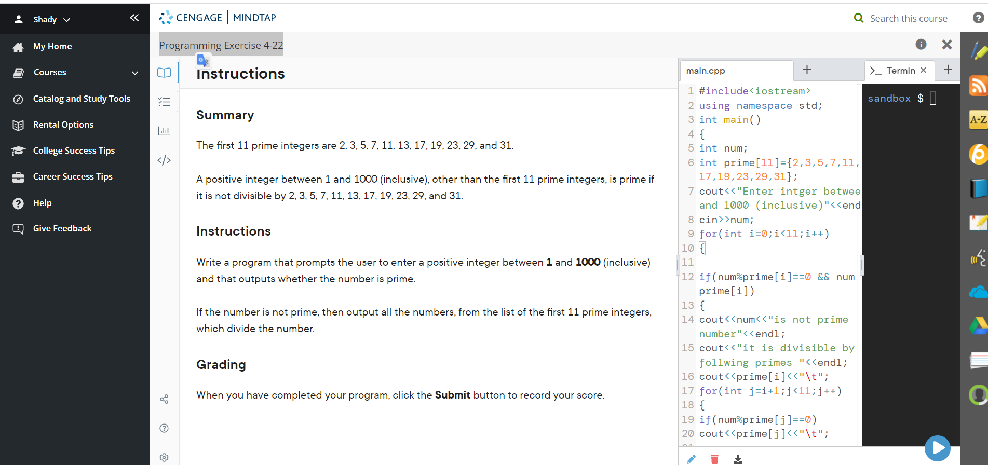Click the share icon in panel sidebar

tap(164, 399)
